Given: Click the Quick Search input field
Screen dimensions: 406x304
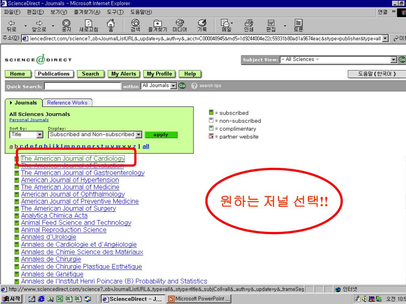Looking at the screenshot, I should 82,86.
